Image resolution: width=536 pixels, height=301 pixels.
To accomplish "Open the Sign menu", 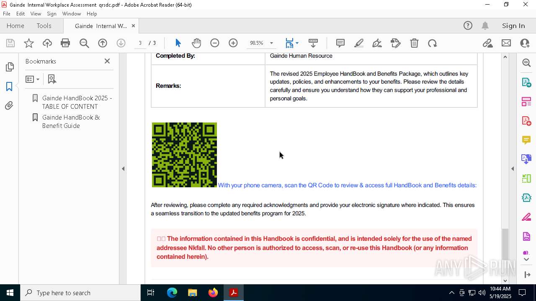I will 52,14.
